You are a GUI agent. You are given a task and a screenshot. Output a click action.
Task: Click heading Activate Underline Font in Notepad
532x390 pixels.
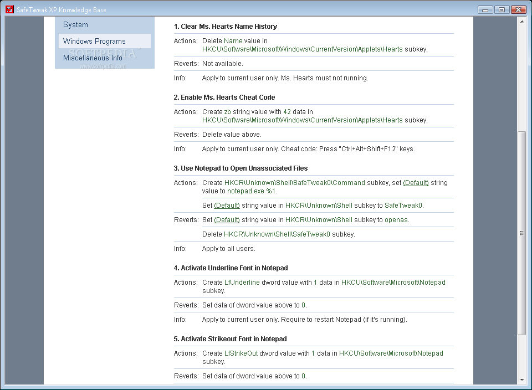(231, 268)
